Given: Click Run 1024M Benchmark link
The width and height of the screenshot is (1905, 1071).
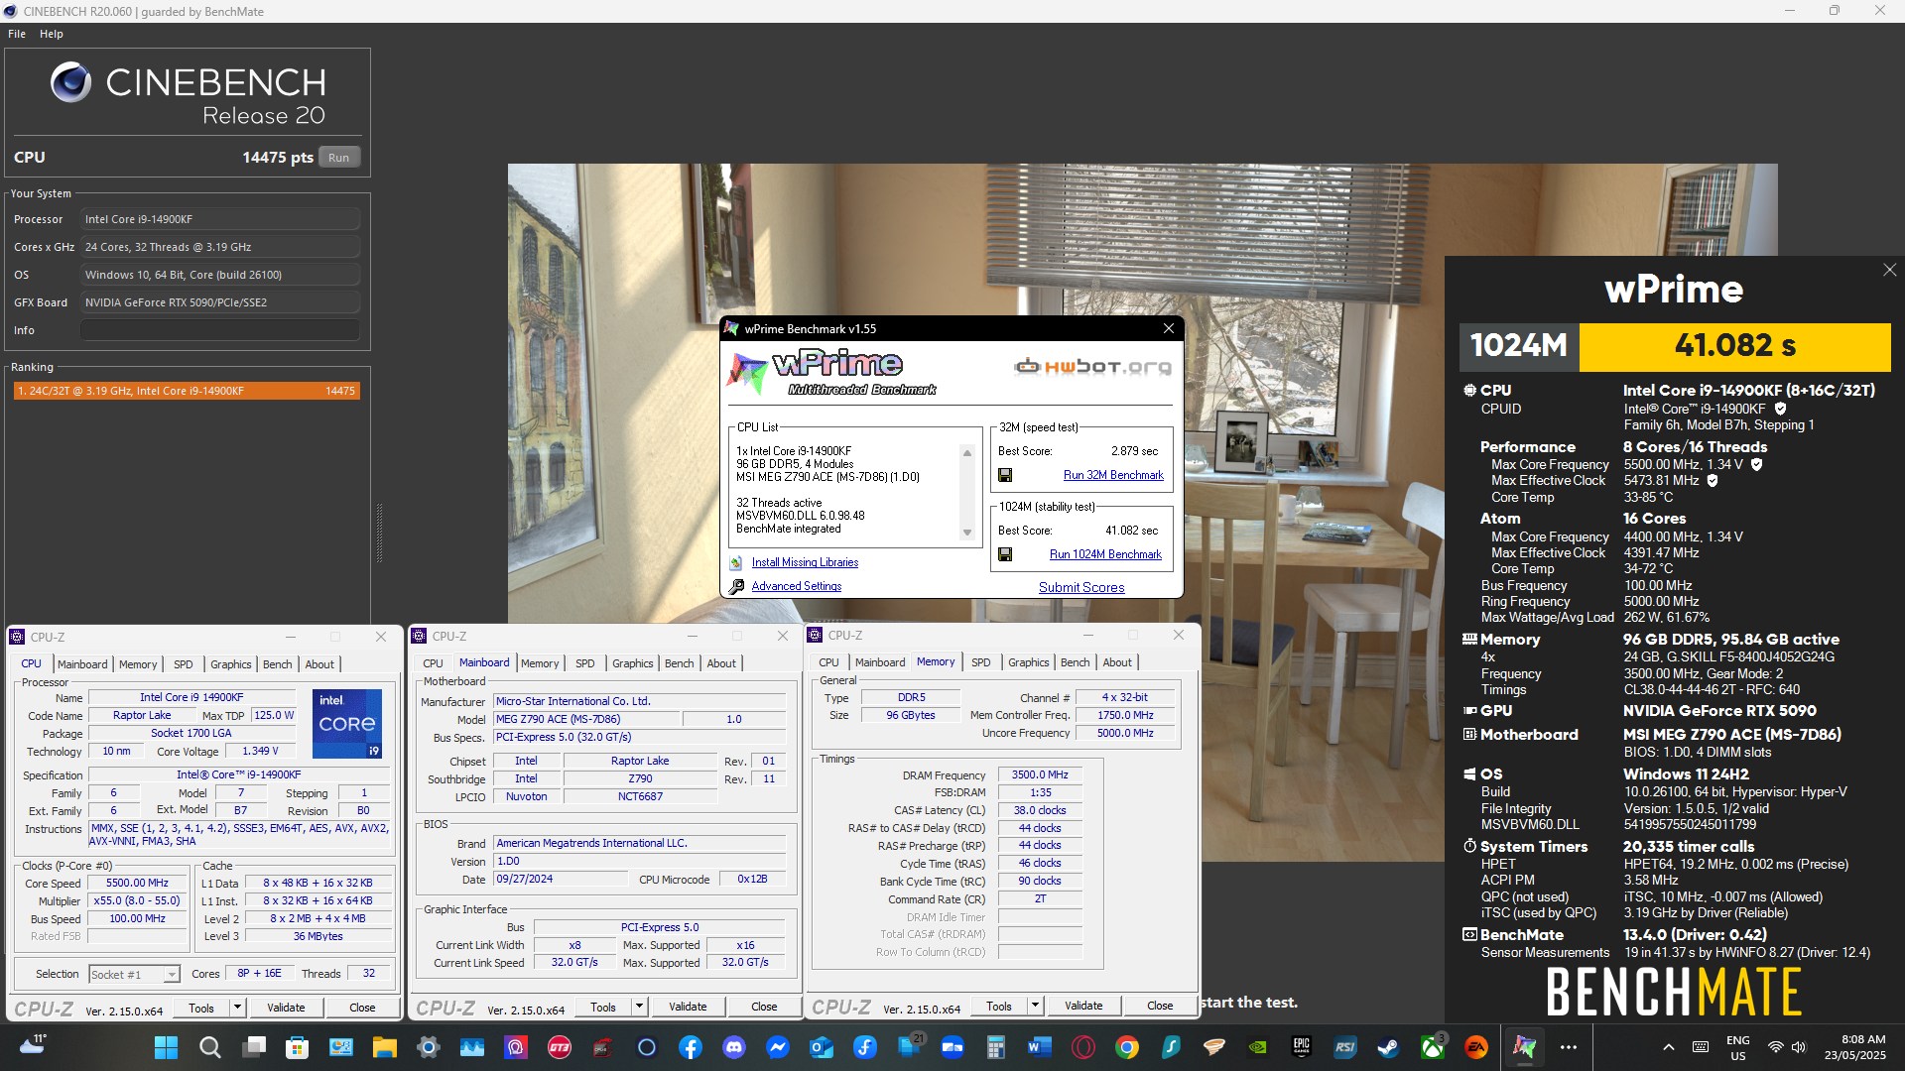Looking at the screenshot, I should (x=1105, y=554).
